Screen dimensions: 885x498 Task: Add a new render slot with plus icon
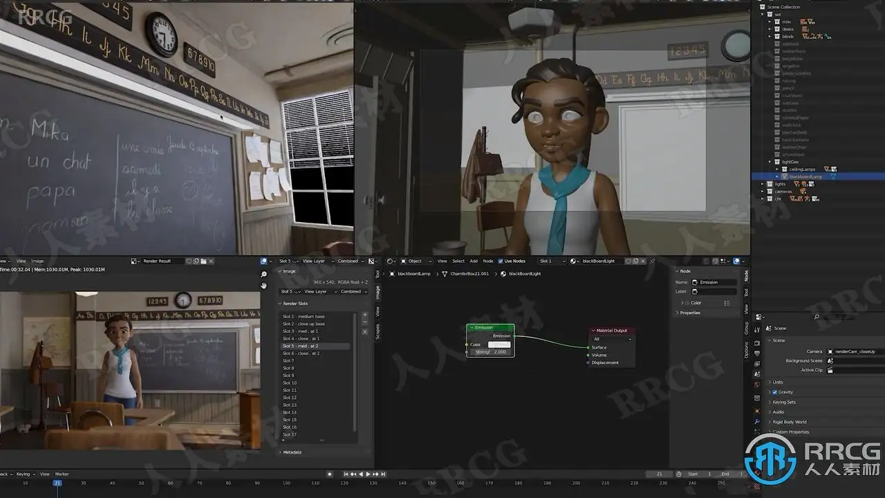365,316
